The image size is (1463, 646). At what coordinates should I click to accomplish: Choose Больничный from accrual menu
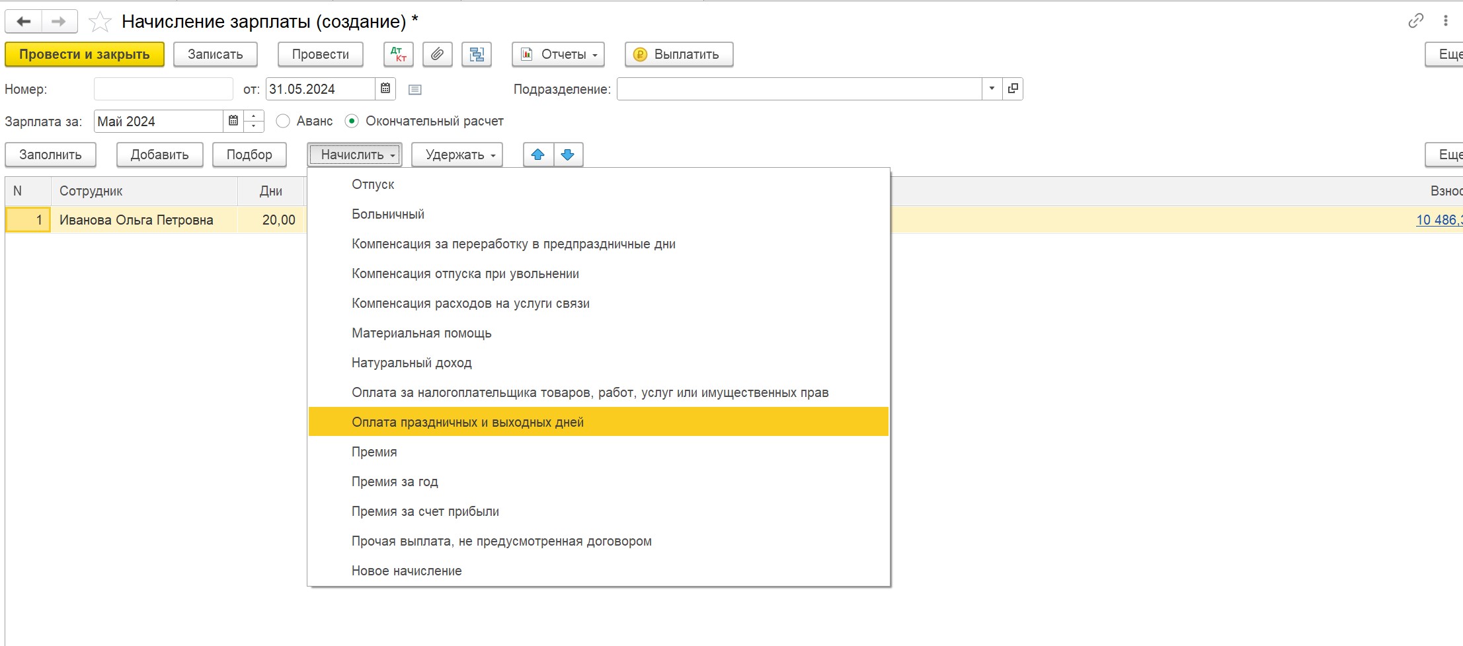[x=598, y=214]
